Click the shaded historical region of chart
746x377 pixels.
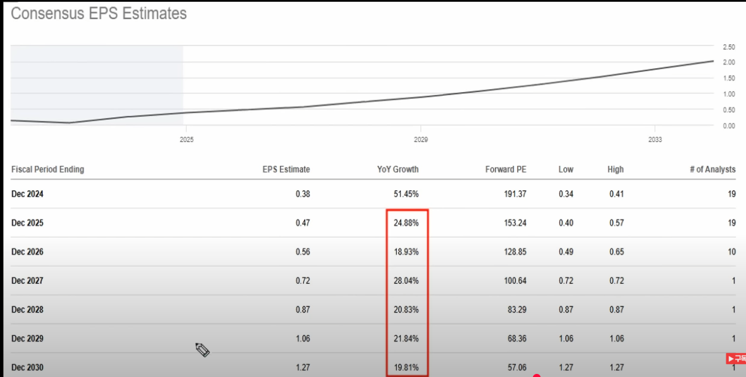[x=97, y=85]
